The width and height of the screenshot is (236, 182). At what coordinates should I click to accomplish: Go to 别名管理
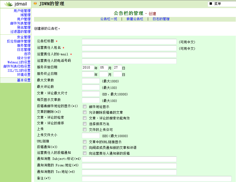pyautogui.click(x=24, y=27)
